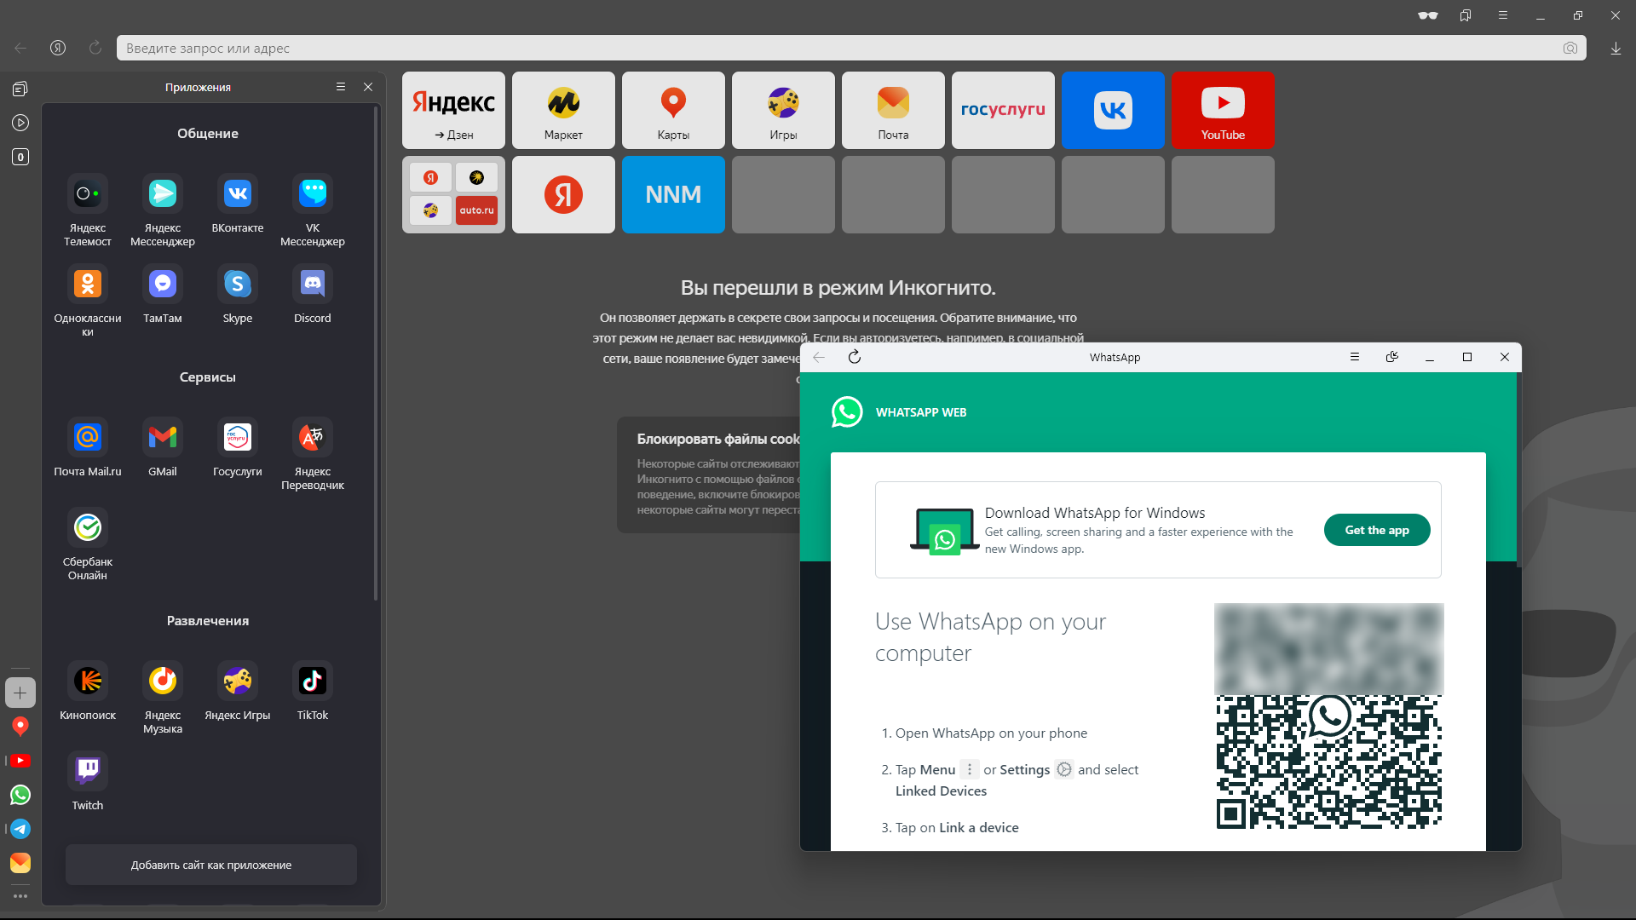Click the zero counter sidebar icon

20,157
